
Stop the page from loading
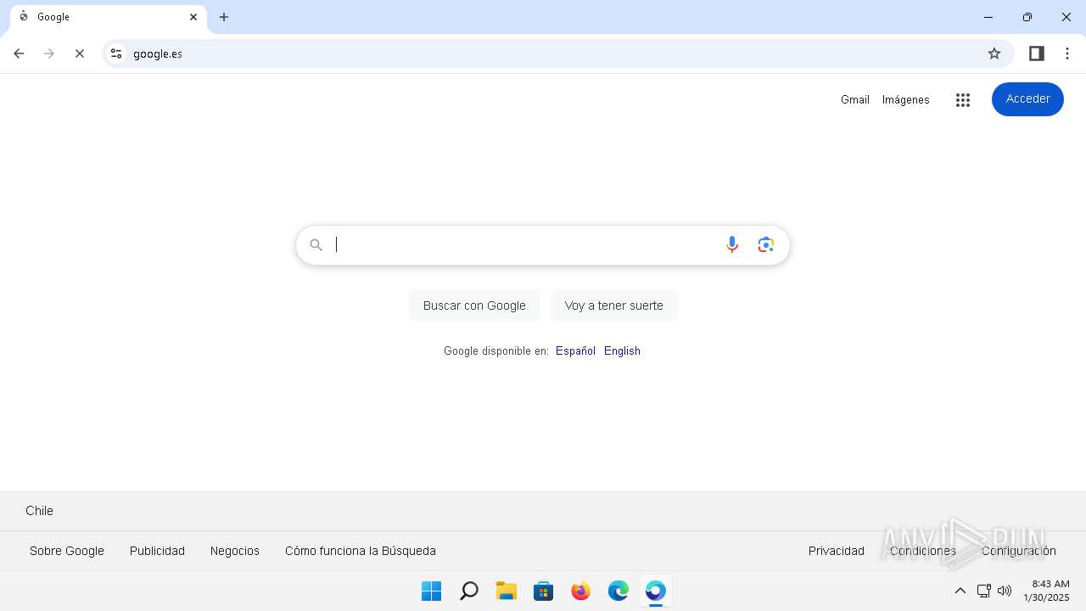click(80, 53)
